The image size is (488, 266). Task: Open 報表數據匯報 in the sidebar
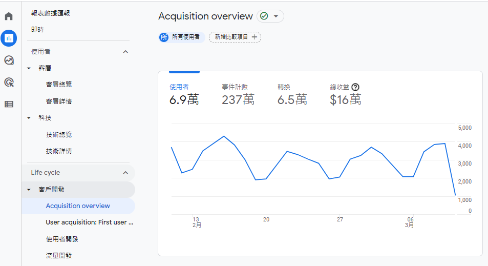[50, 13]
